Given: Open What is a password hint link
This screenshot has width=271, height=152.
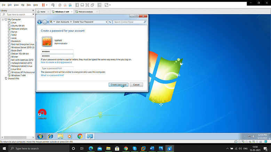Looking at the screenshot, I should pos(53,75).
